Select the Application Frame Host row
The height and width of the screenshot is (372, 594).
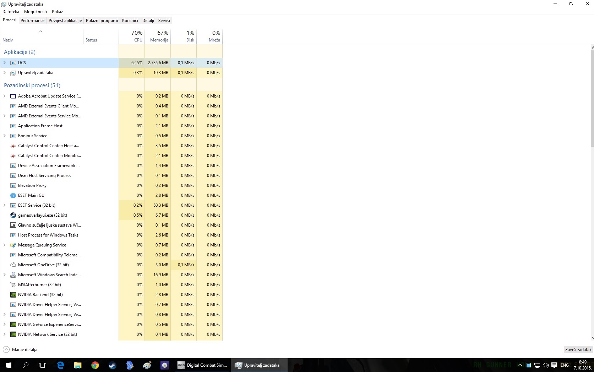[x=111, y=126]
